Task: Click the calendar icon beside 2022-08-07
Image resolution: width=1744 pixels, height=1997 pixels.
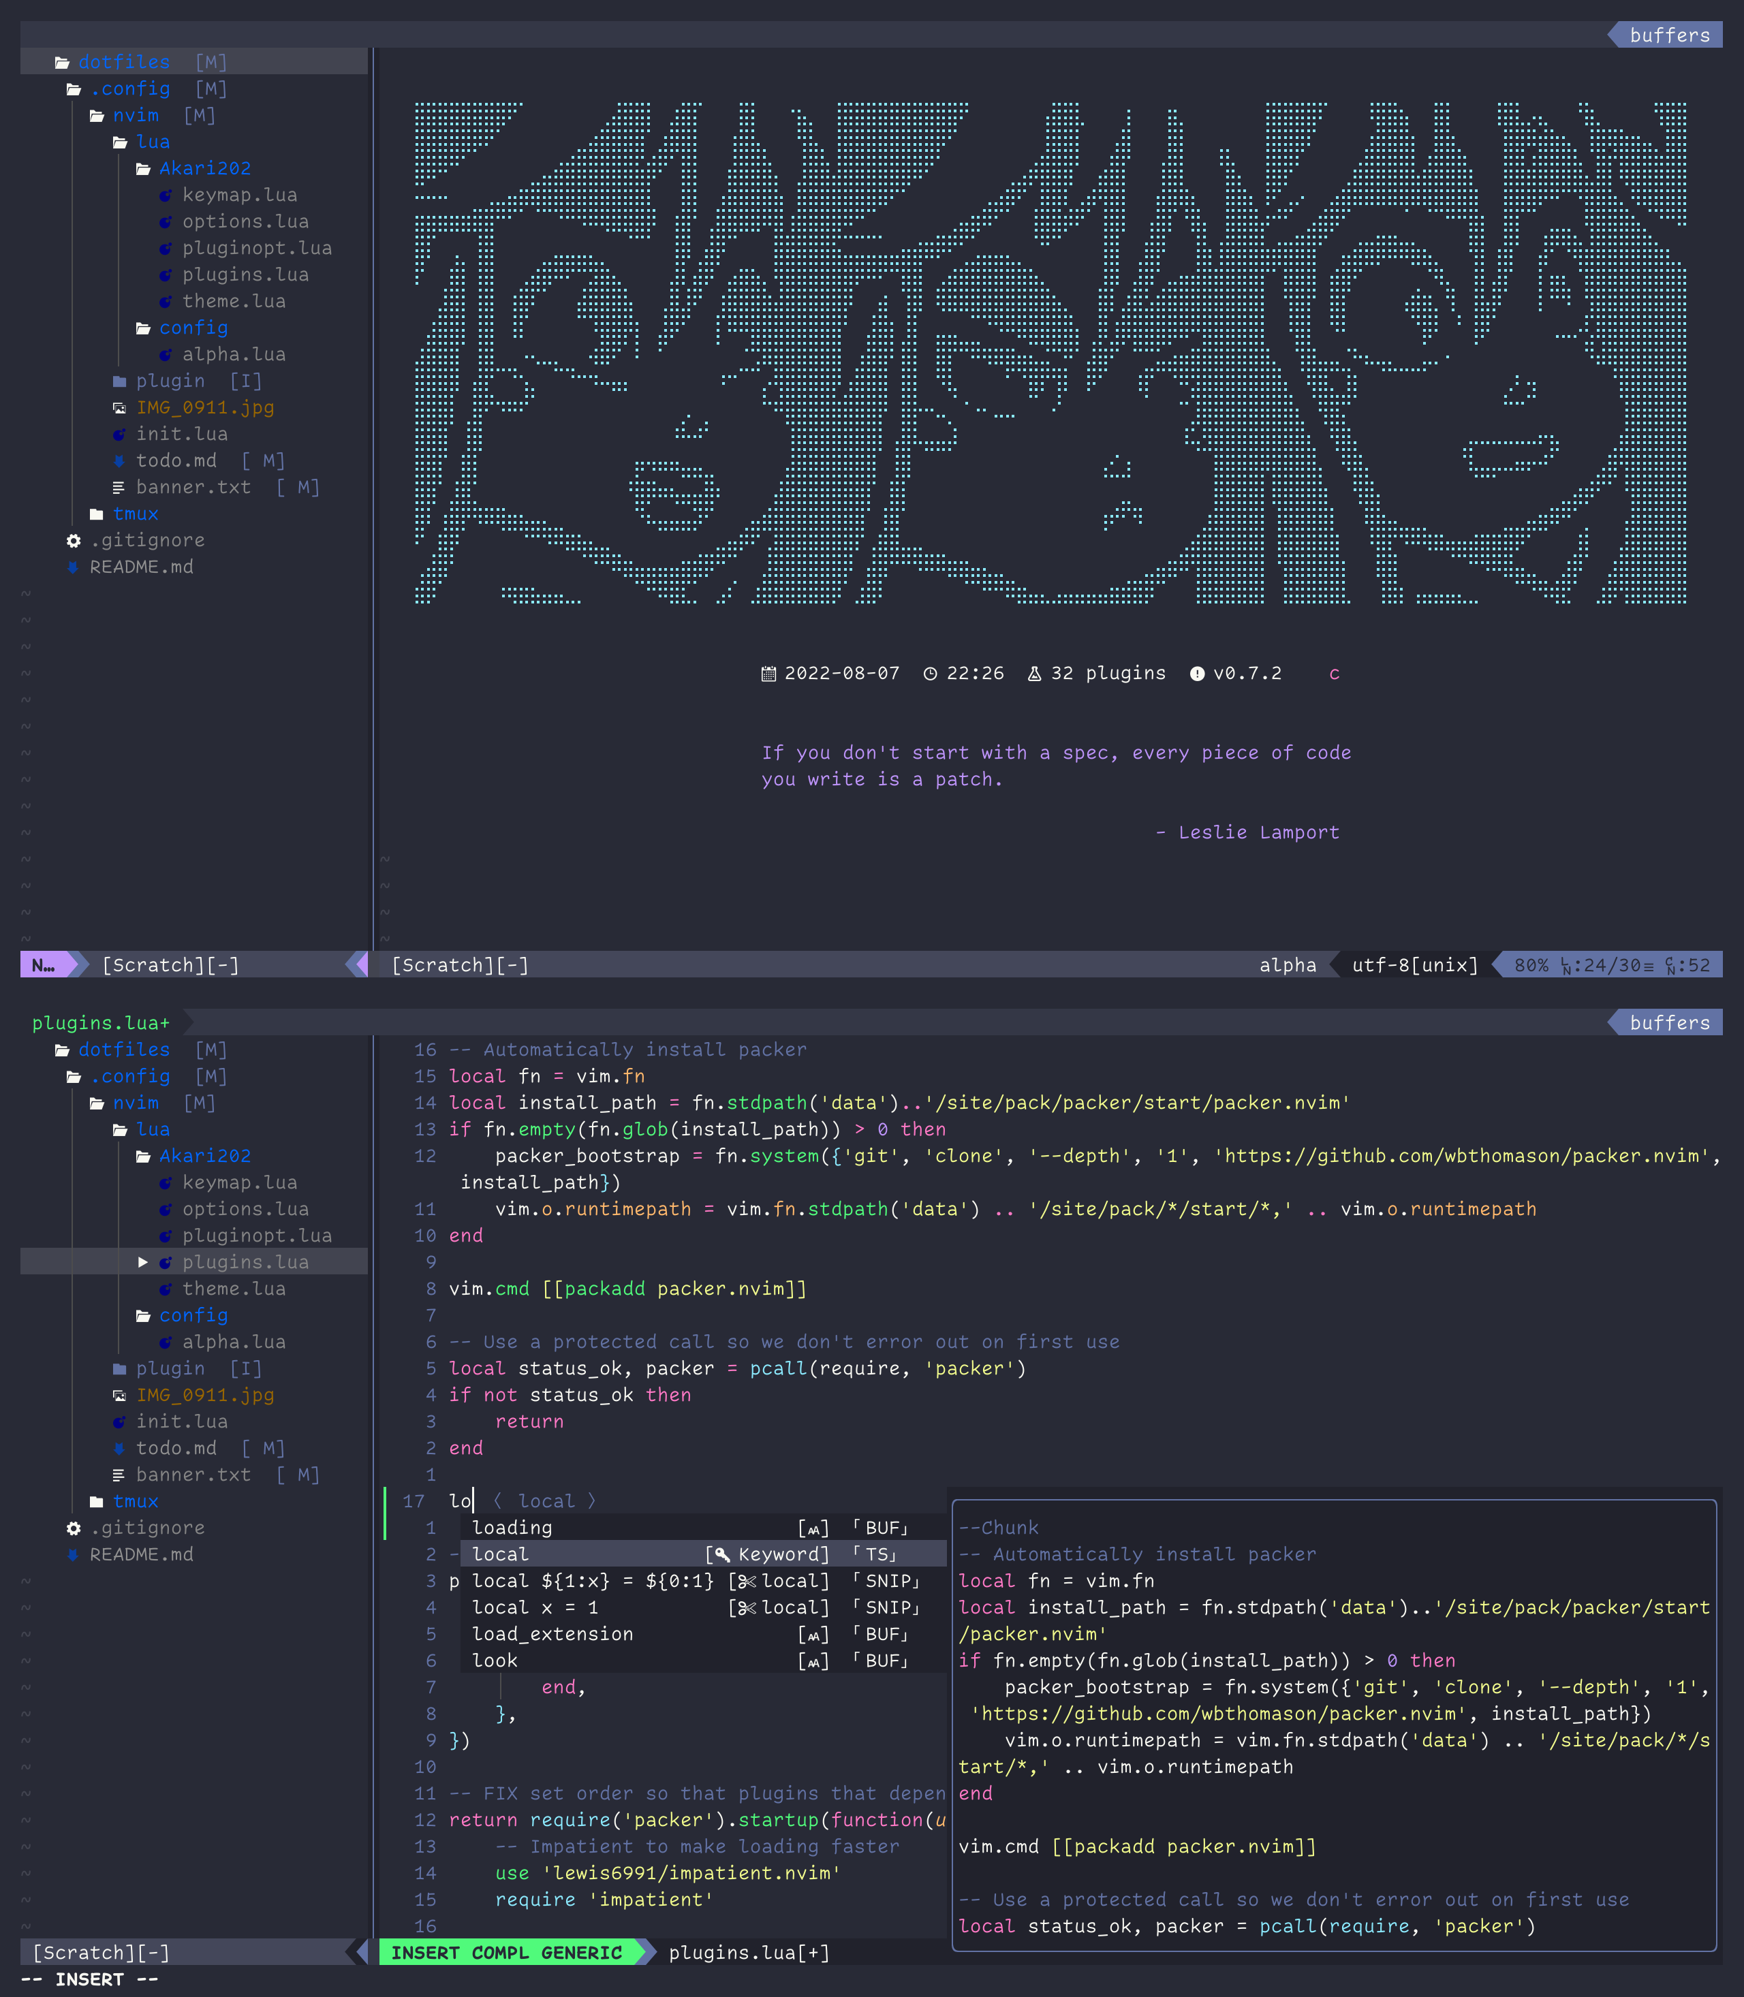Action: pos(769,674)
